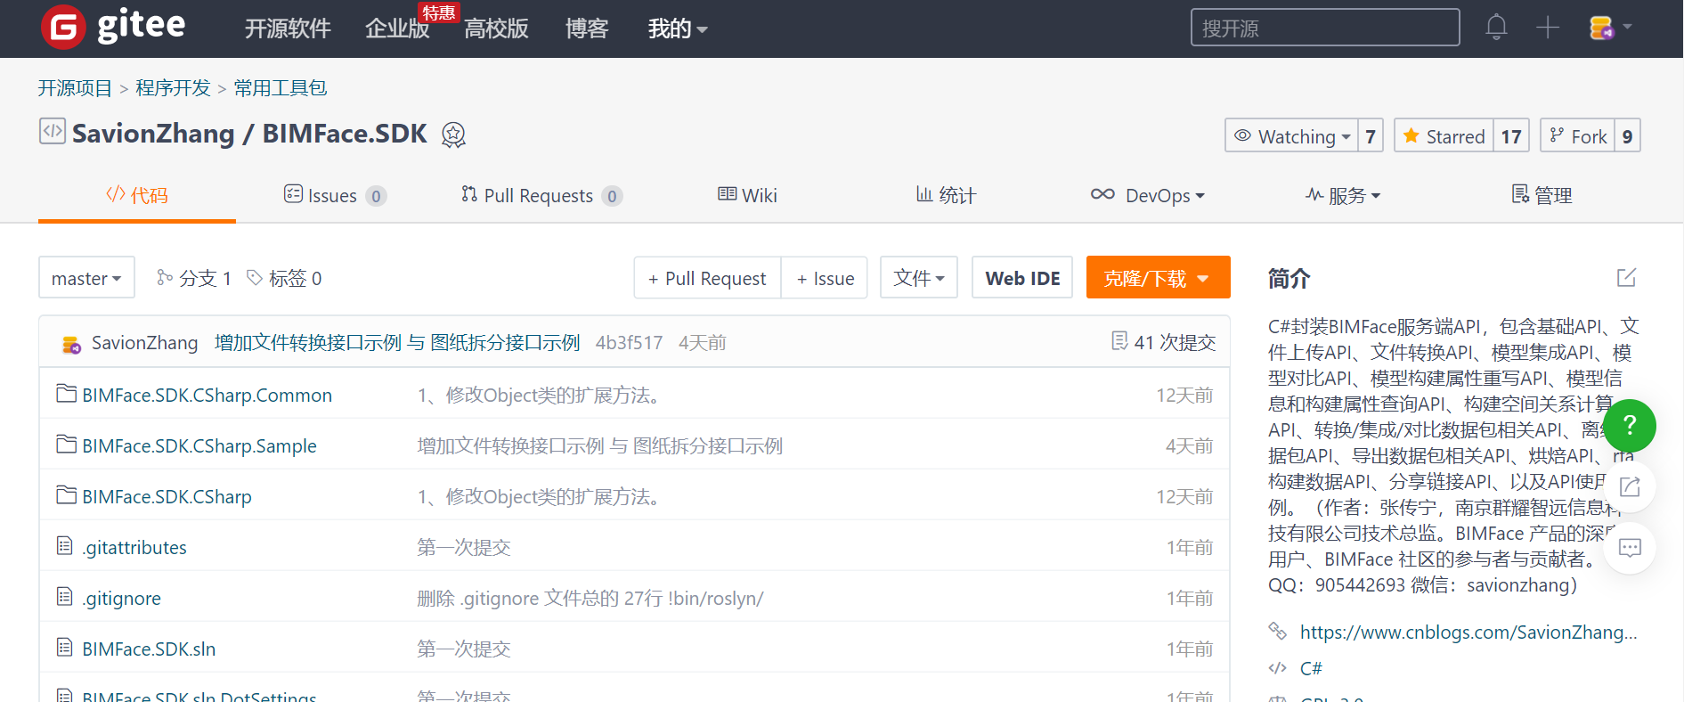This screenshot has height=702, width=1684.
Task: Click the code icon beside C# language
Action: 1278,668
